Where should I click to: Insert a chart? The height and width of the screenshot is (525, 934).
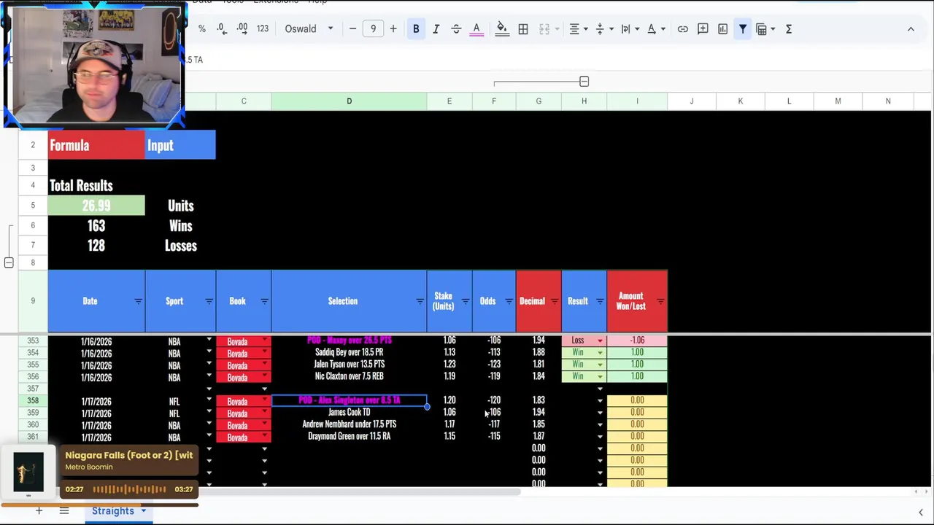click(722, 29)
